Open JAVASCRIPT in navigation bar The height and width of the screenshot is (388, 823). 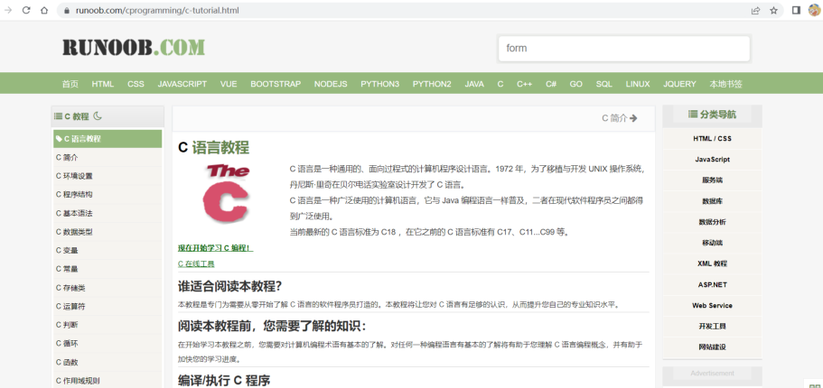182,84
